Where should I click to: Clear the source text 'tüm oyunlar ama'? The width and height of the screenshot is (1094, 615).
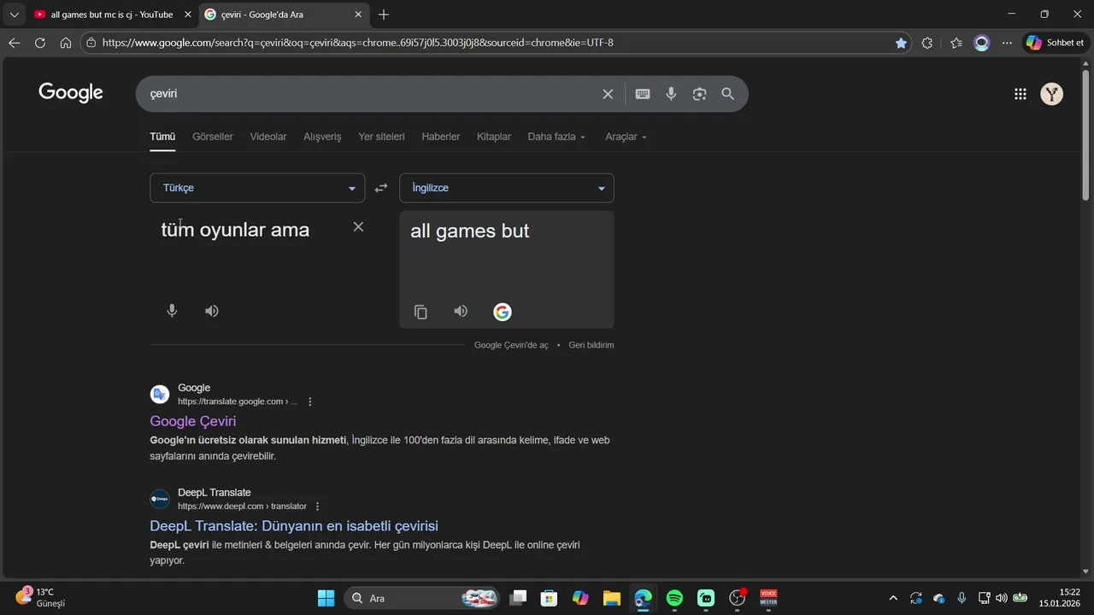pyautogui.click(x=358, y=226)
